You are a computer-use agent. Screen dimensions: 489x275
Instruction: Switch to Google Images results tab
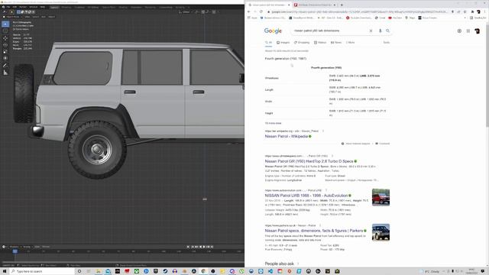point(283,43)
